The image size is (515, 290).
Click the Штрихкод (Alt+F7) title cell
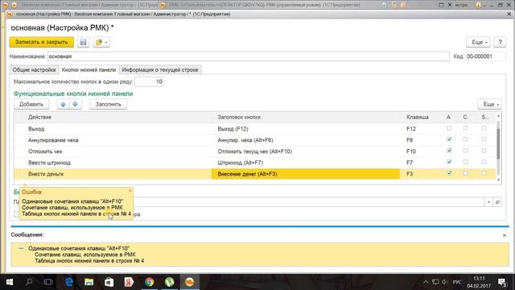pyautogui.click(x=306, y=163)
